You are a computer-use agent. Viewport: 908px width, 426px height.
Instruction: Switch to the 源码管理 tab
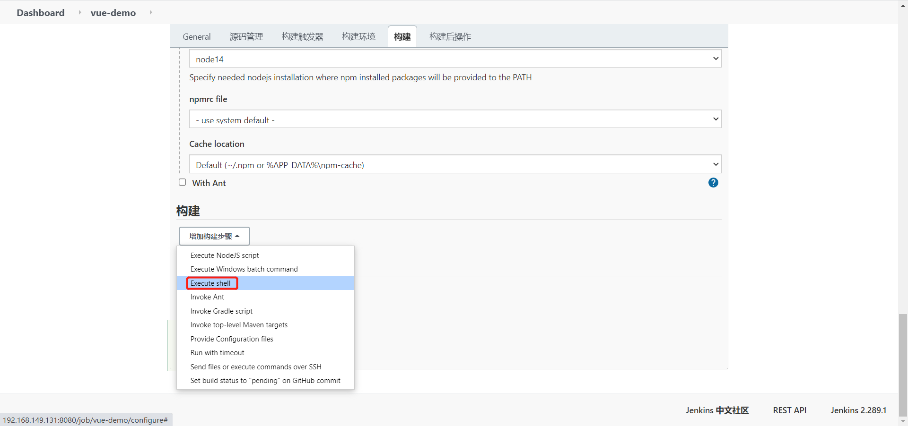tap(246, 37)
